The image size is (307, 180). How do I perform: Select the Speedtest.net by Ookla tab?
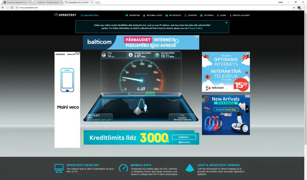coord(79,2)
